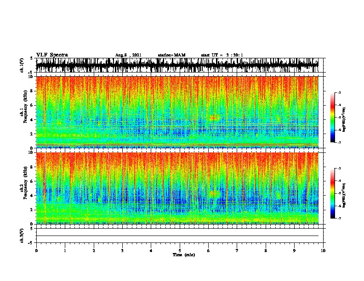Screen dimensions: 364x281
Task: Click the ch.2 colorbar log(PSD) label
Action: coord(344,195)
